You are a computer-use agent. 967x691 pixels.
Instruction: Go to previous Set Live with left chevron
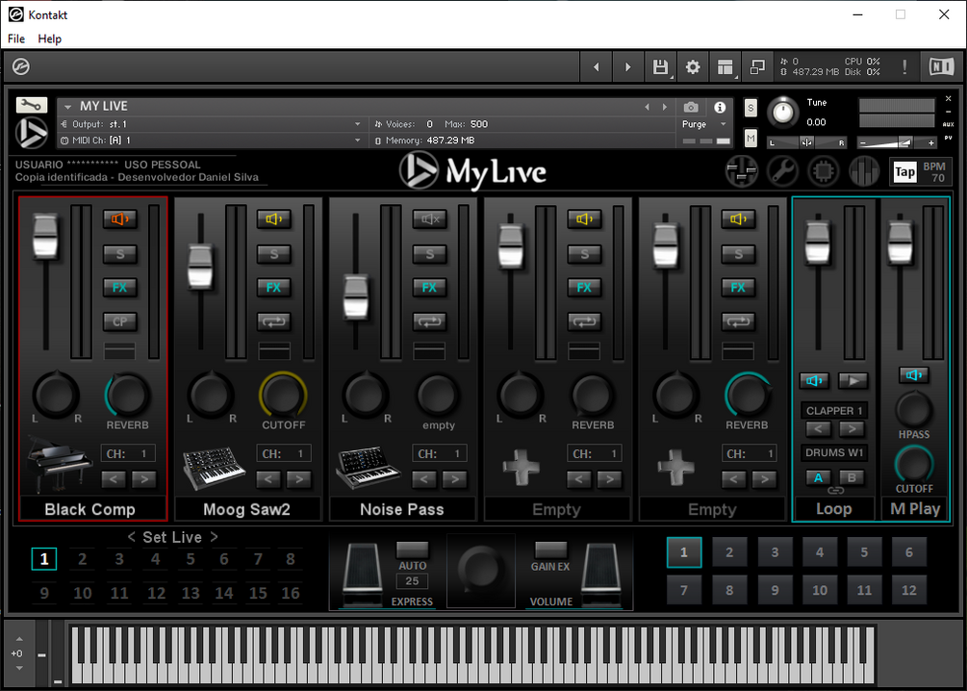click(132, 537)
